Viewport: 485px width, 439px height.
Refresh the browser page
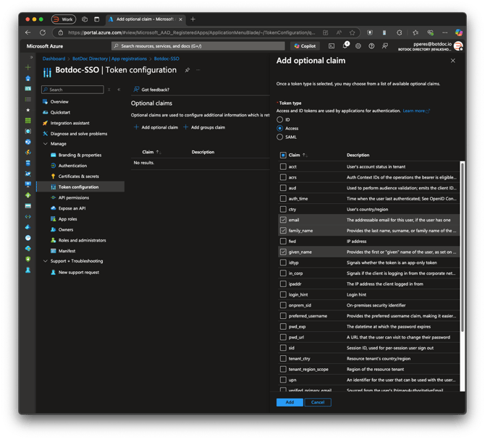tap(43, 33)
